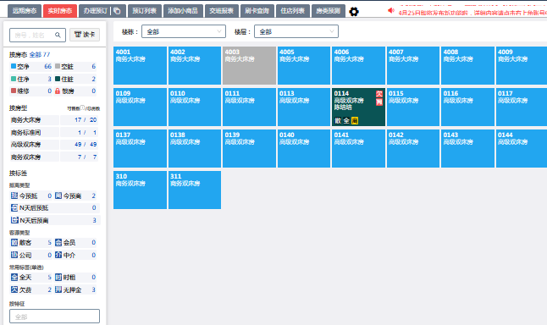
Task: Select room 0116 card
Action: point(467,107)
